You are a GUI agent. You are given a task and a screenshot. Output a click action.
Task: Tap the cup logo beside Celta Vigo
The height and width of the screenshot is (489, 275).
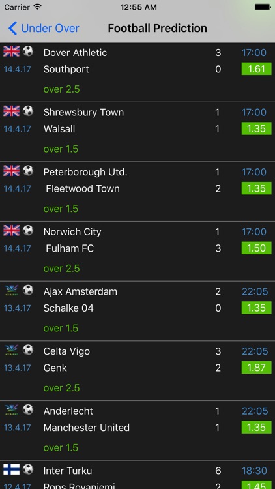pyautogui.click(x=12, y=350)
